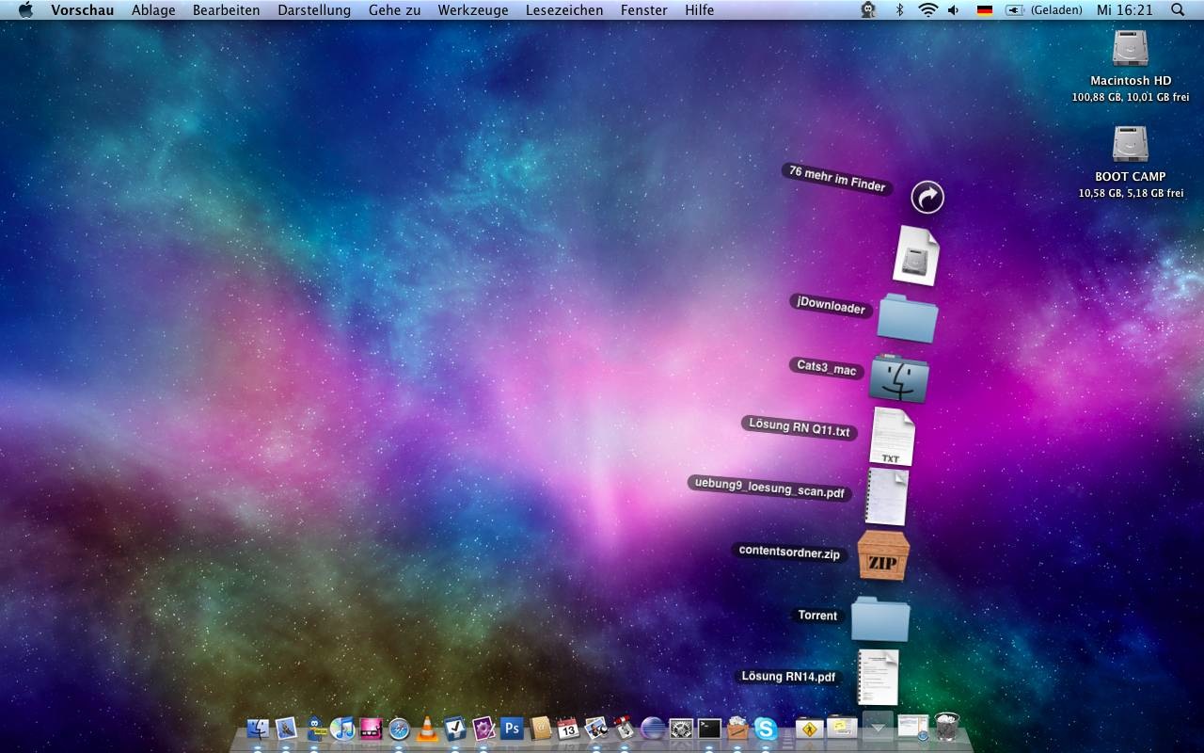Screen dimensions: 1204x753
Task: Click the Skype icon in Dock
Action: (x=766, y=728)
